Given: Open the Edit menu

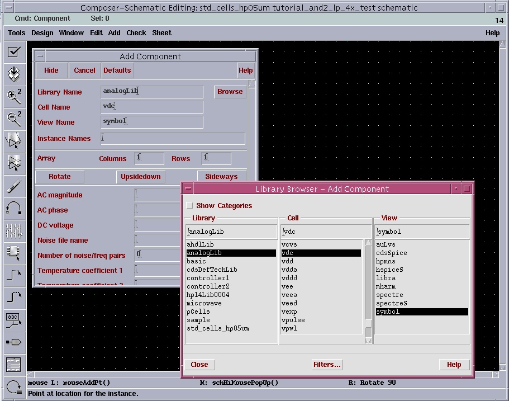Looking at the screenshot, I should point(96,33).
